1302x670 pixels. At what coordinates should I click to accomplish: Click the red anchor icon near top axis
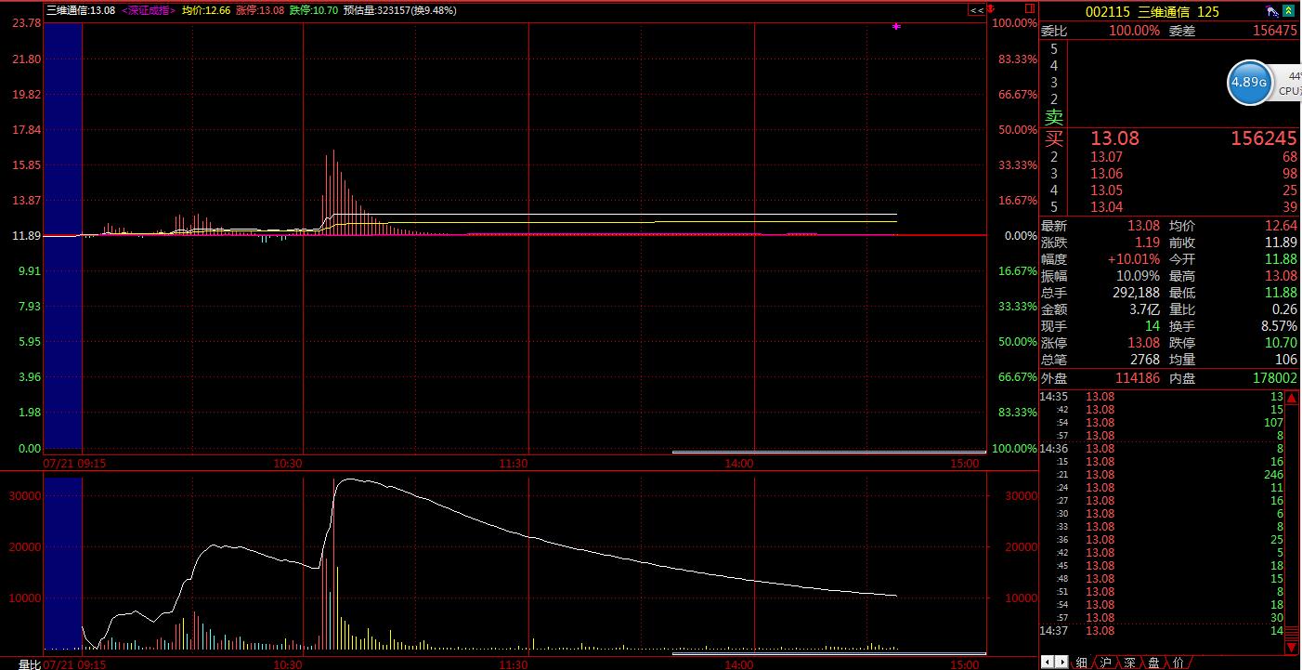pos(990,9)
